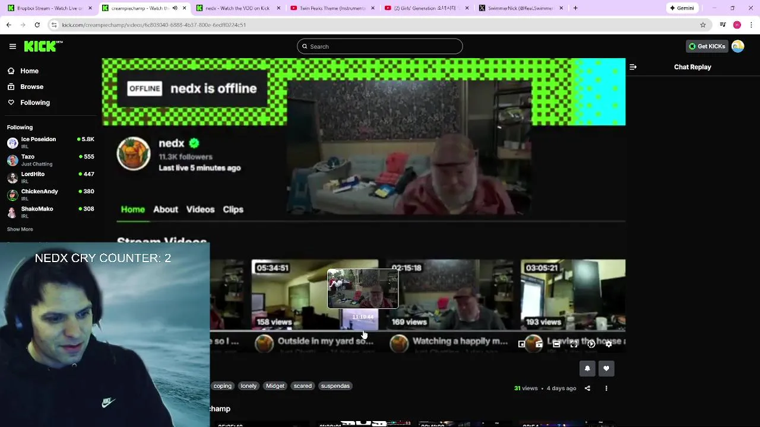Open the channel Clips tab
The image size is (760, 427).
pyautogui.click(x=233, y=209)
